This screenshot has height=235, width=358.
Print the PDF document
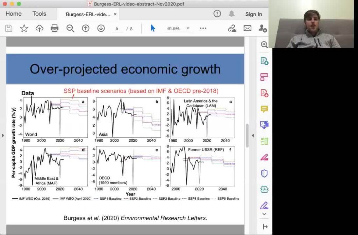[x=55, y=28]
